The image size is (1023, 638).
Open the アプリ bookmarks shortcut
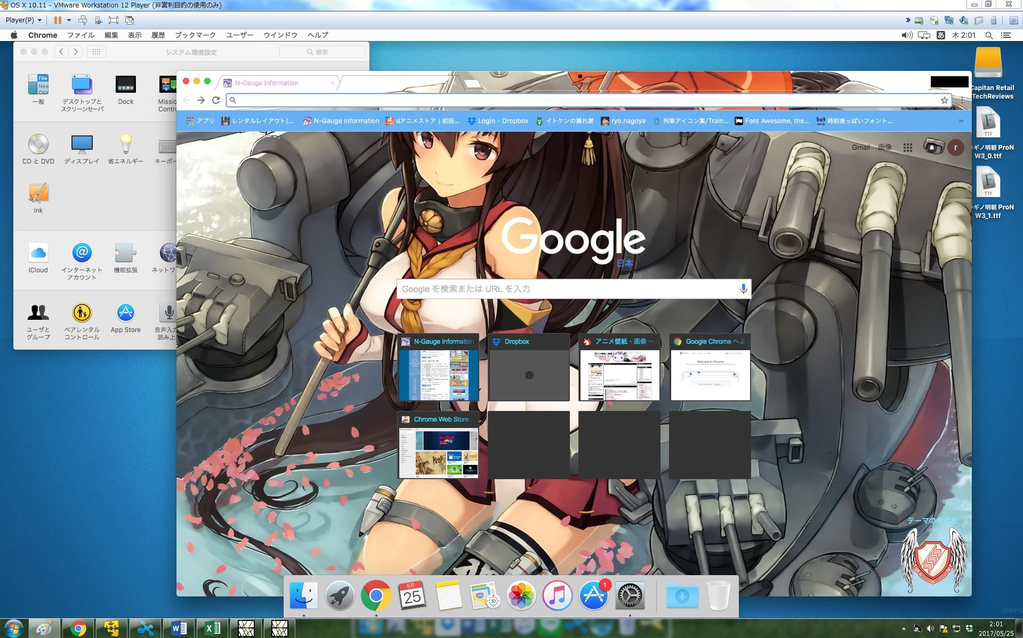[200, 121]
